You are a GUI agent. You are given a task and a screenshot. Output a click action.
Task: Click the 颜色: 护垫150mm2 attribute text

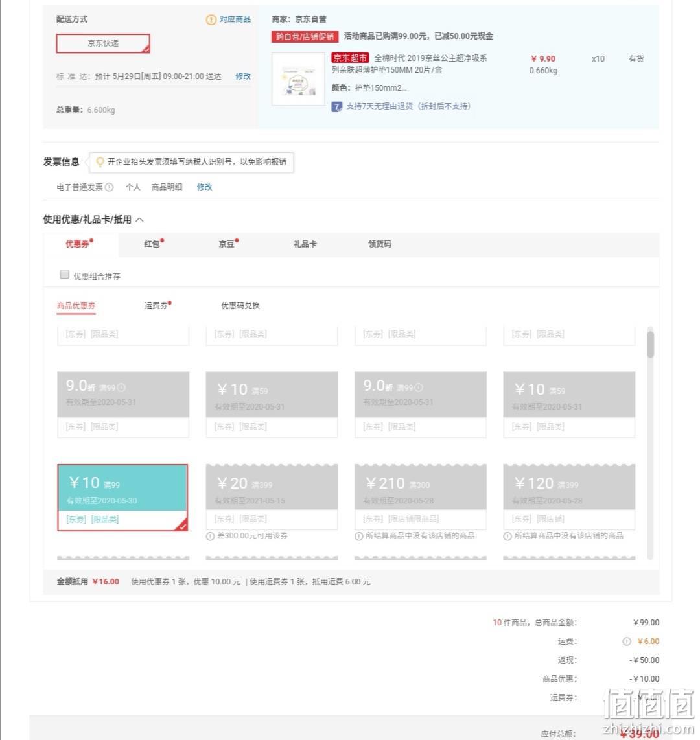pyautogui.click(x=369, y=88)
